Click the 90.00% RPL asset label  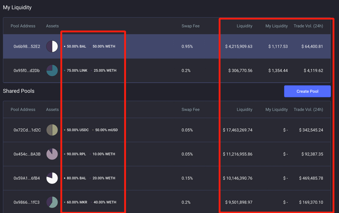(76, 154)
